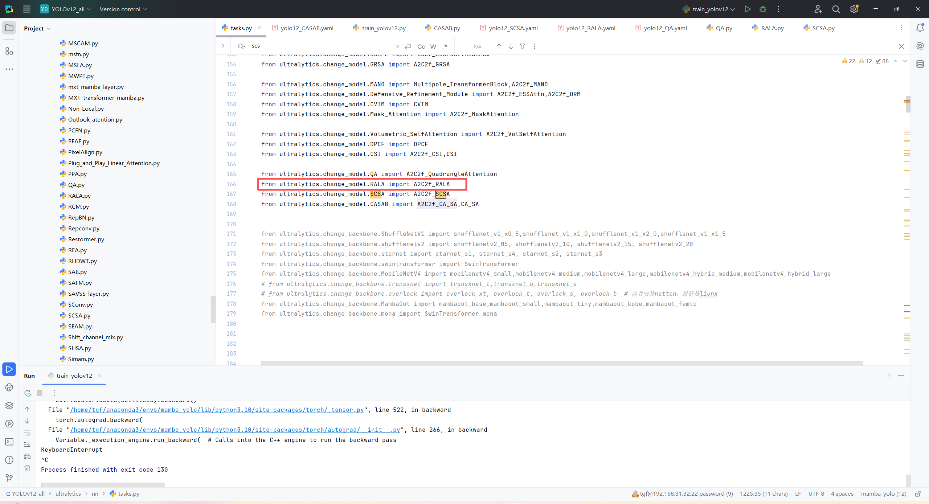Viewport: 929px width, 504px height.
Task: Click the Rerun icon in Run panel
Action: pyautogui.click(x=28, y=393)
